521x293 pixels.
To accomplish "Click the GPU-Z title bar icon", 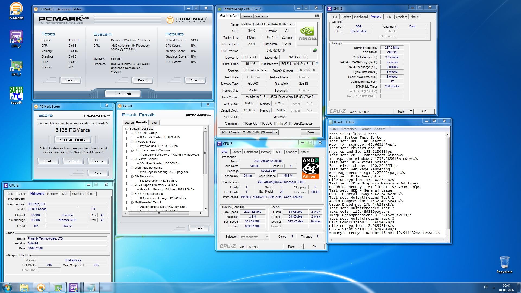I will pos(220,9).
